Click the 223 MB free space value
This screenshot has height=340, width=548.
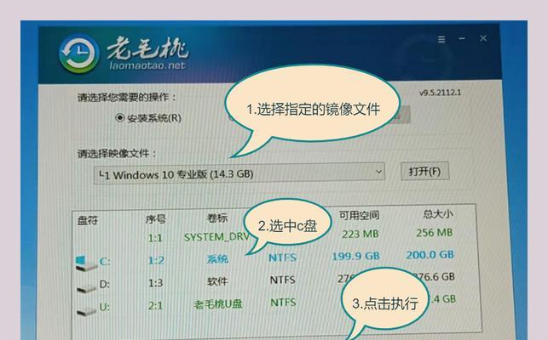[360, 234]
